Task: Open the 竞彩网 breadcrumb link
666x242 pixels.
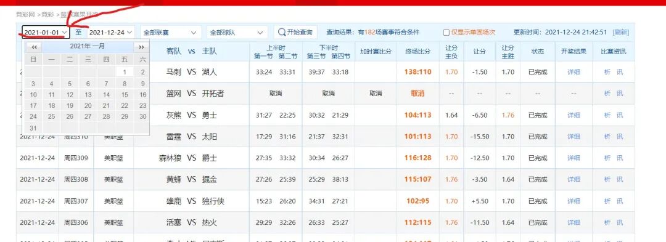Action: coord(25,14)
